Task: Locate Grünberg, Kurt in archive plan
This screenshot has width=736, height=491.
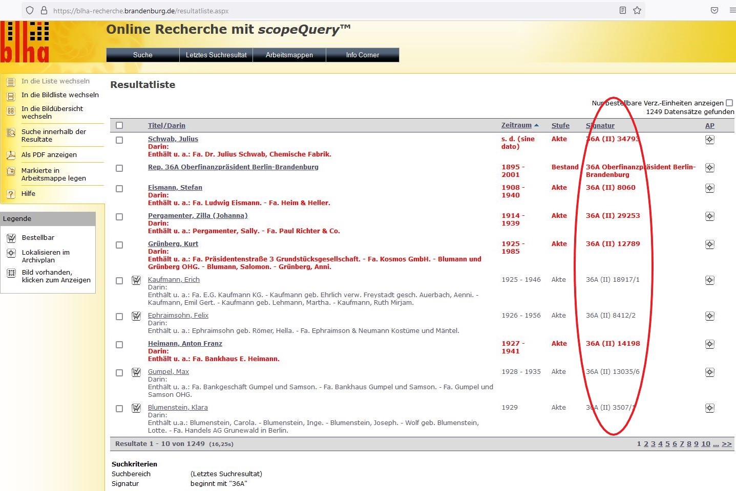Action: pyautogui.click(x=709, y=244)
